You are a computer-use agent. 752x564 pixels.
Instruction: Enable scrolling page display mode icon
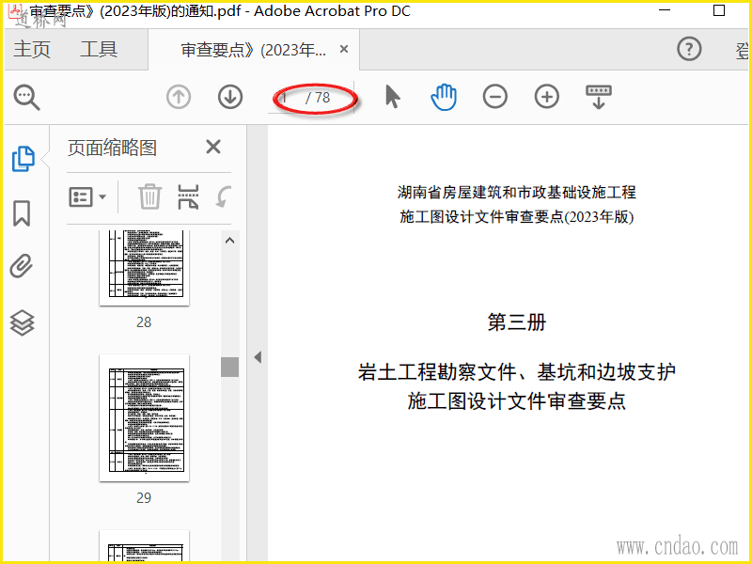pos(599,97)
